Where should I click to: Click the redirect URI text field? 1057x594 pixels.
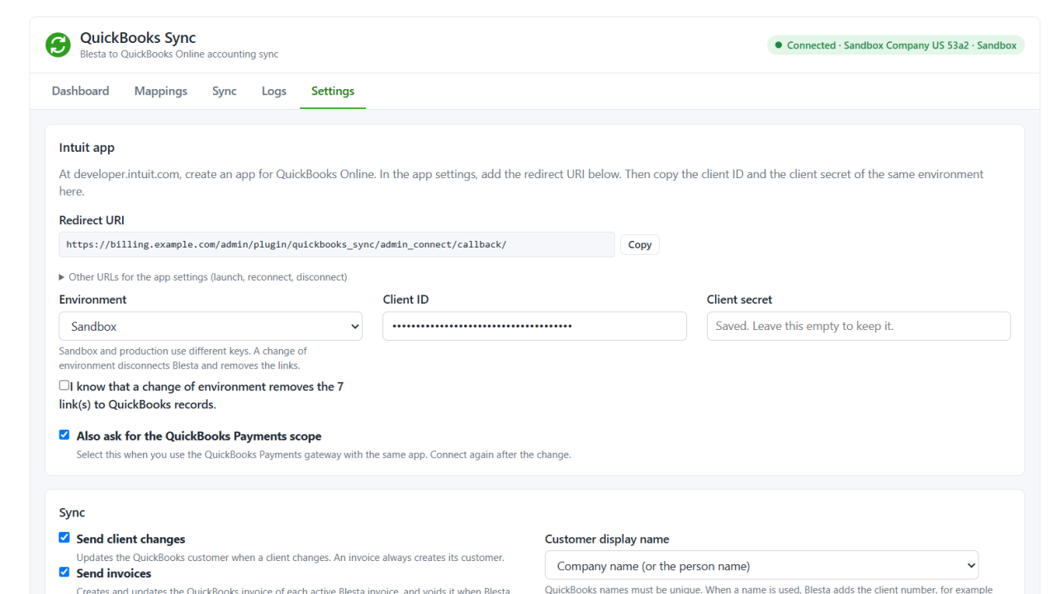[337, 245]
